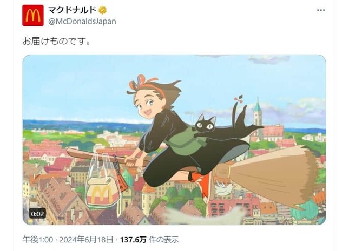Image resolution: width=349 pixels, height=251 pixels.
Task: Click the 0:02 video duration badge
Action: coord(37,214)
